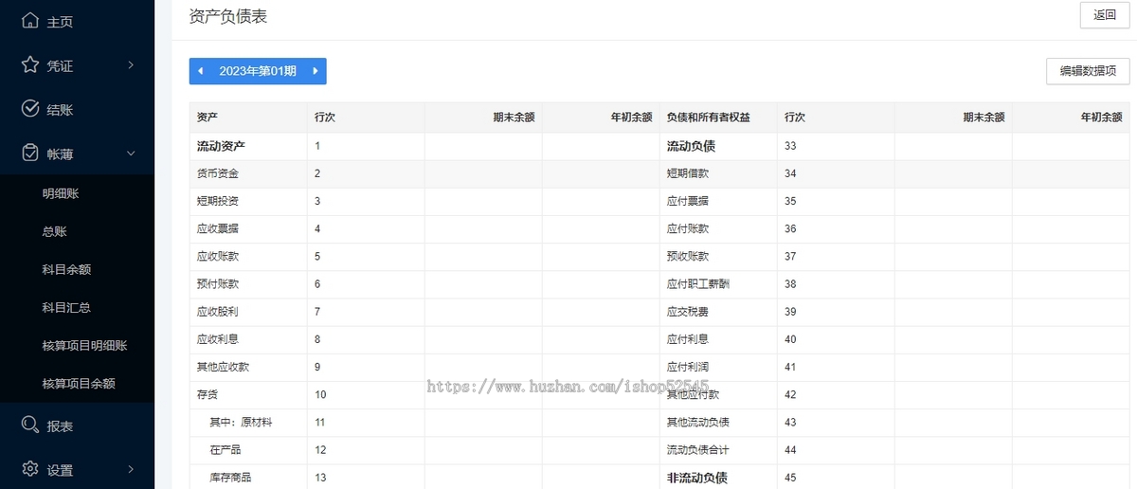Screen dimensions: 1137x489
Task: Open the 核算项目余额 submenu item
Action: pos(77,383)
